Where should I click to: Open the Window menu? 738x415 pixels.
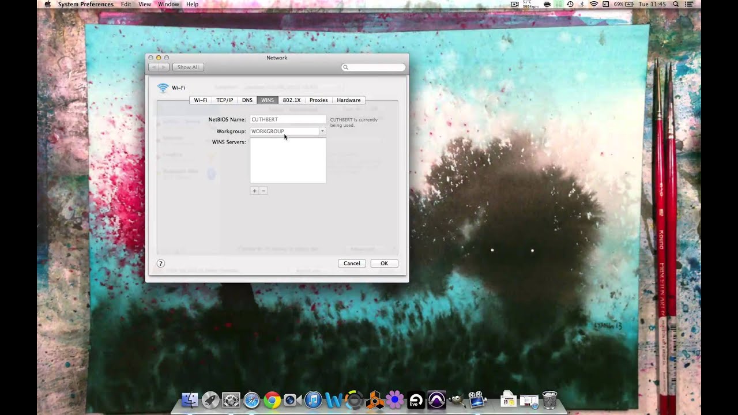coord(168,4)
